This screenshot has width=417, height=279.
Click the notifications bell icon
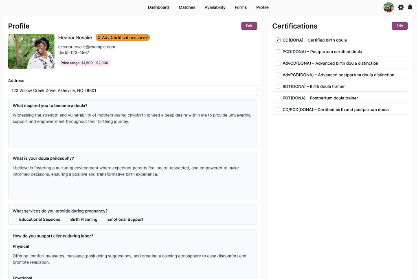coord(410,7)
